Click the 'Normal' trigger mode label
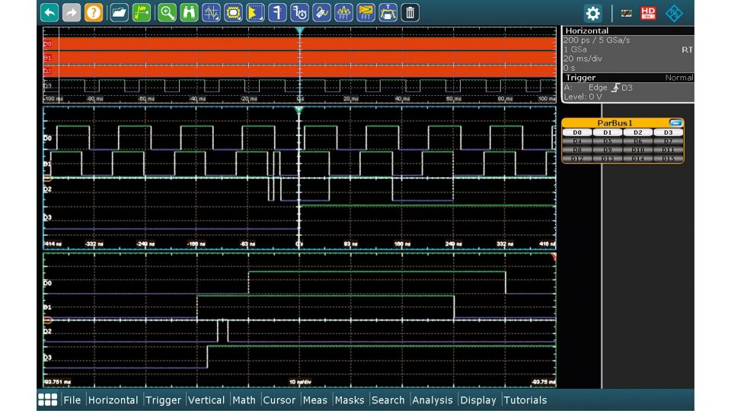Image resolution: width=731 pixels, height=411 pixels. [678, 78]
